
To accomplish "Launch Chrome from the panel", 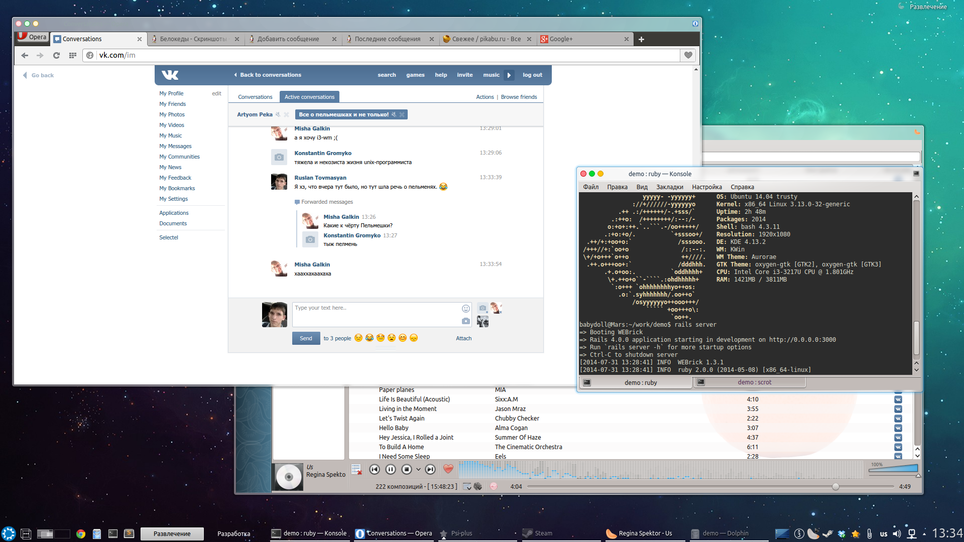I will pos(80,533).
